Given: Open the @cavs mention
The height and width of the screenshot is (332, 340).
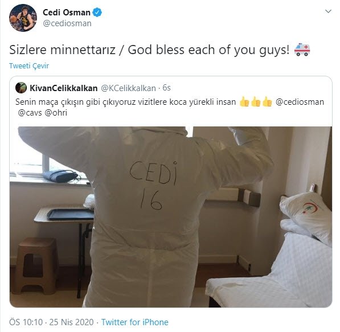Looking at the screenshot, I should pos(30,113).
